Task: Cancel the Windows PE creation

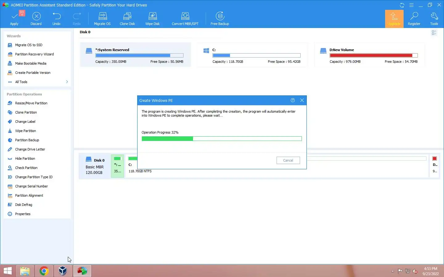Action: click(x=288, y=160)
